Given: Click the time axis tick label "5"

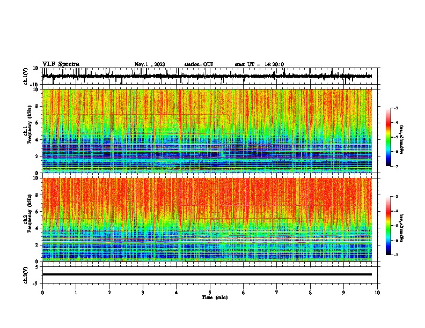Looking at the screenshot, I should 210,293.
